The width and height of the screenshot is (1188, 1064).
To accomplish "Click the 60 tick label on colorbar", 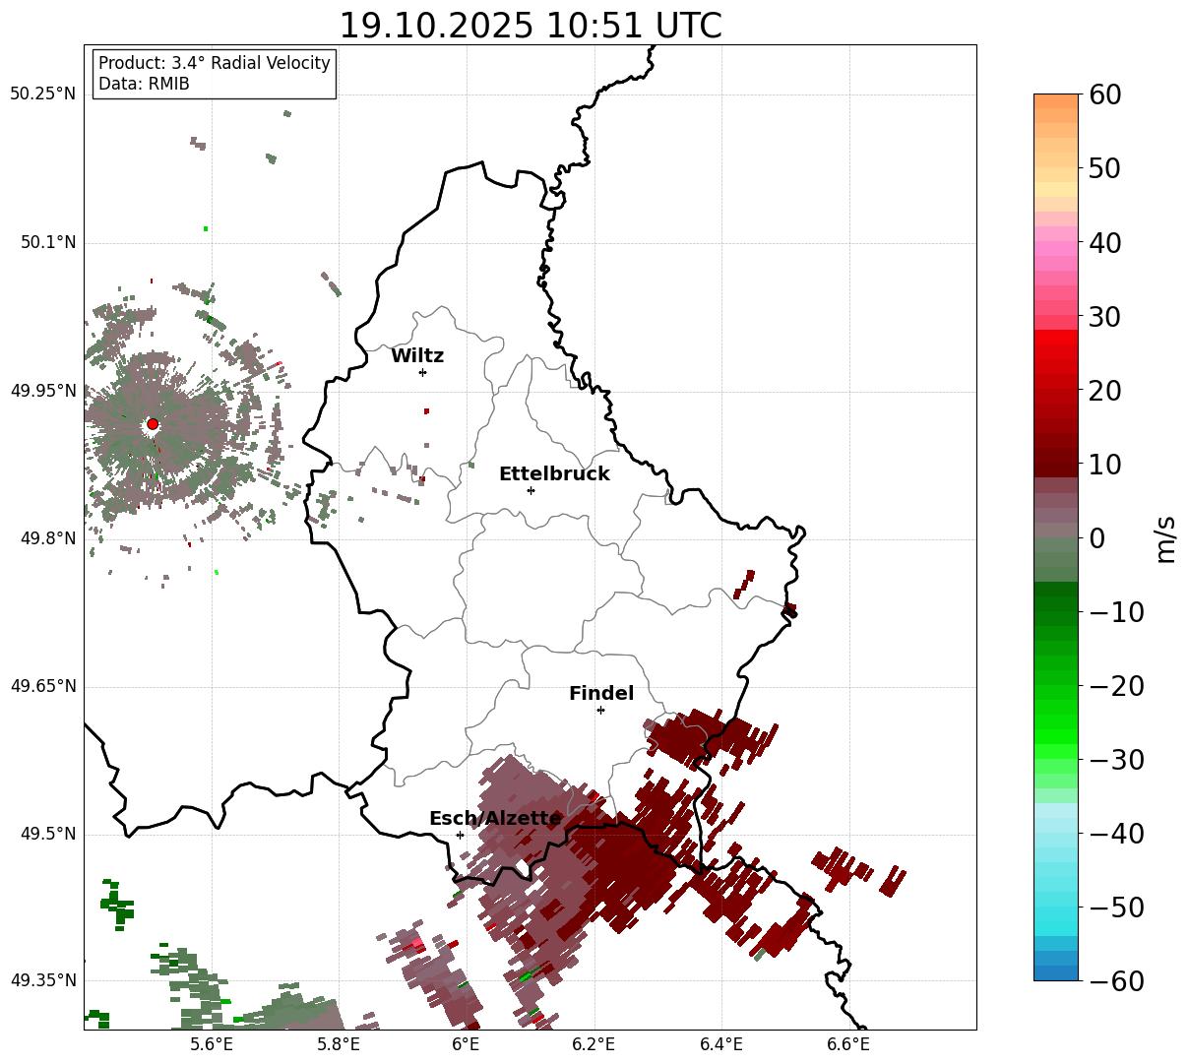I will tap(1104, 95).
